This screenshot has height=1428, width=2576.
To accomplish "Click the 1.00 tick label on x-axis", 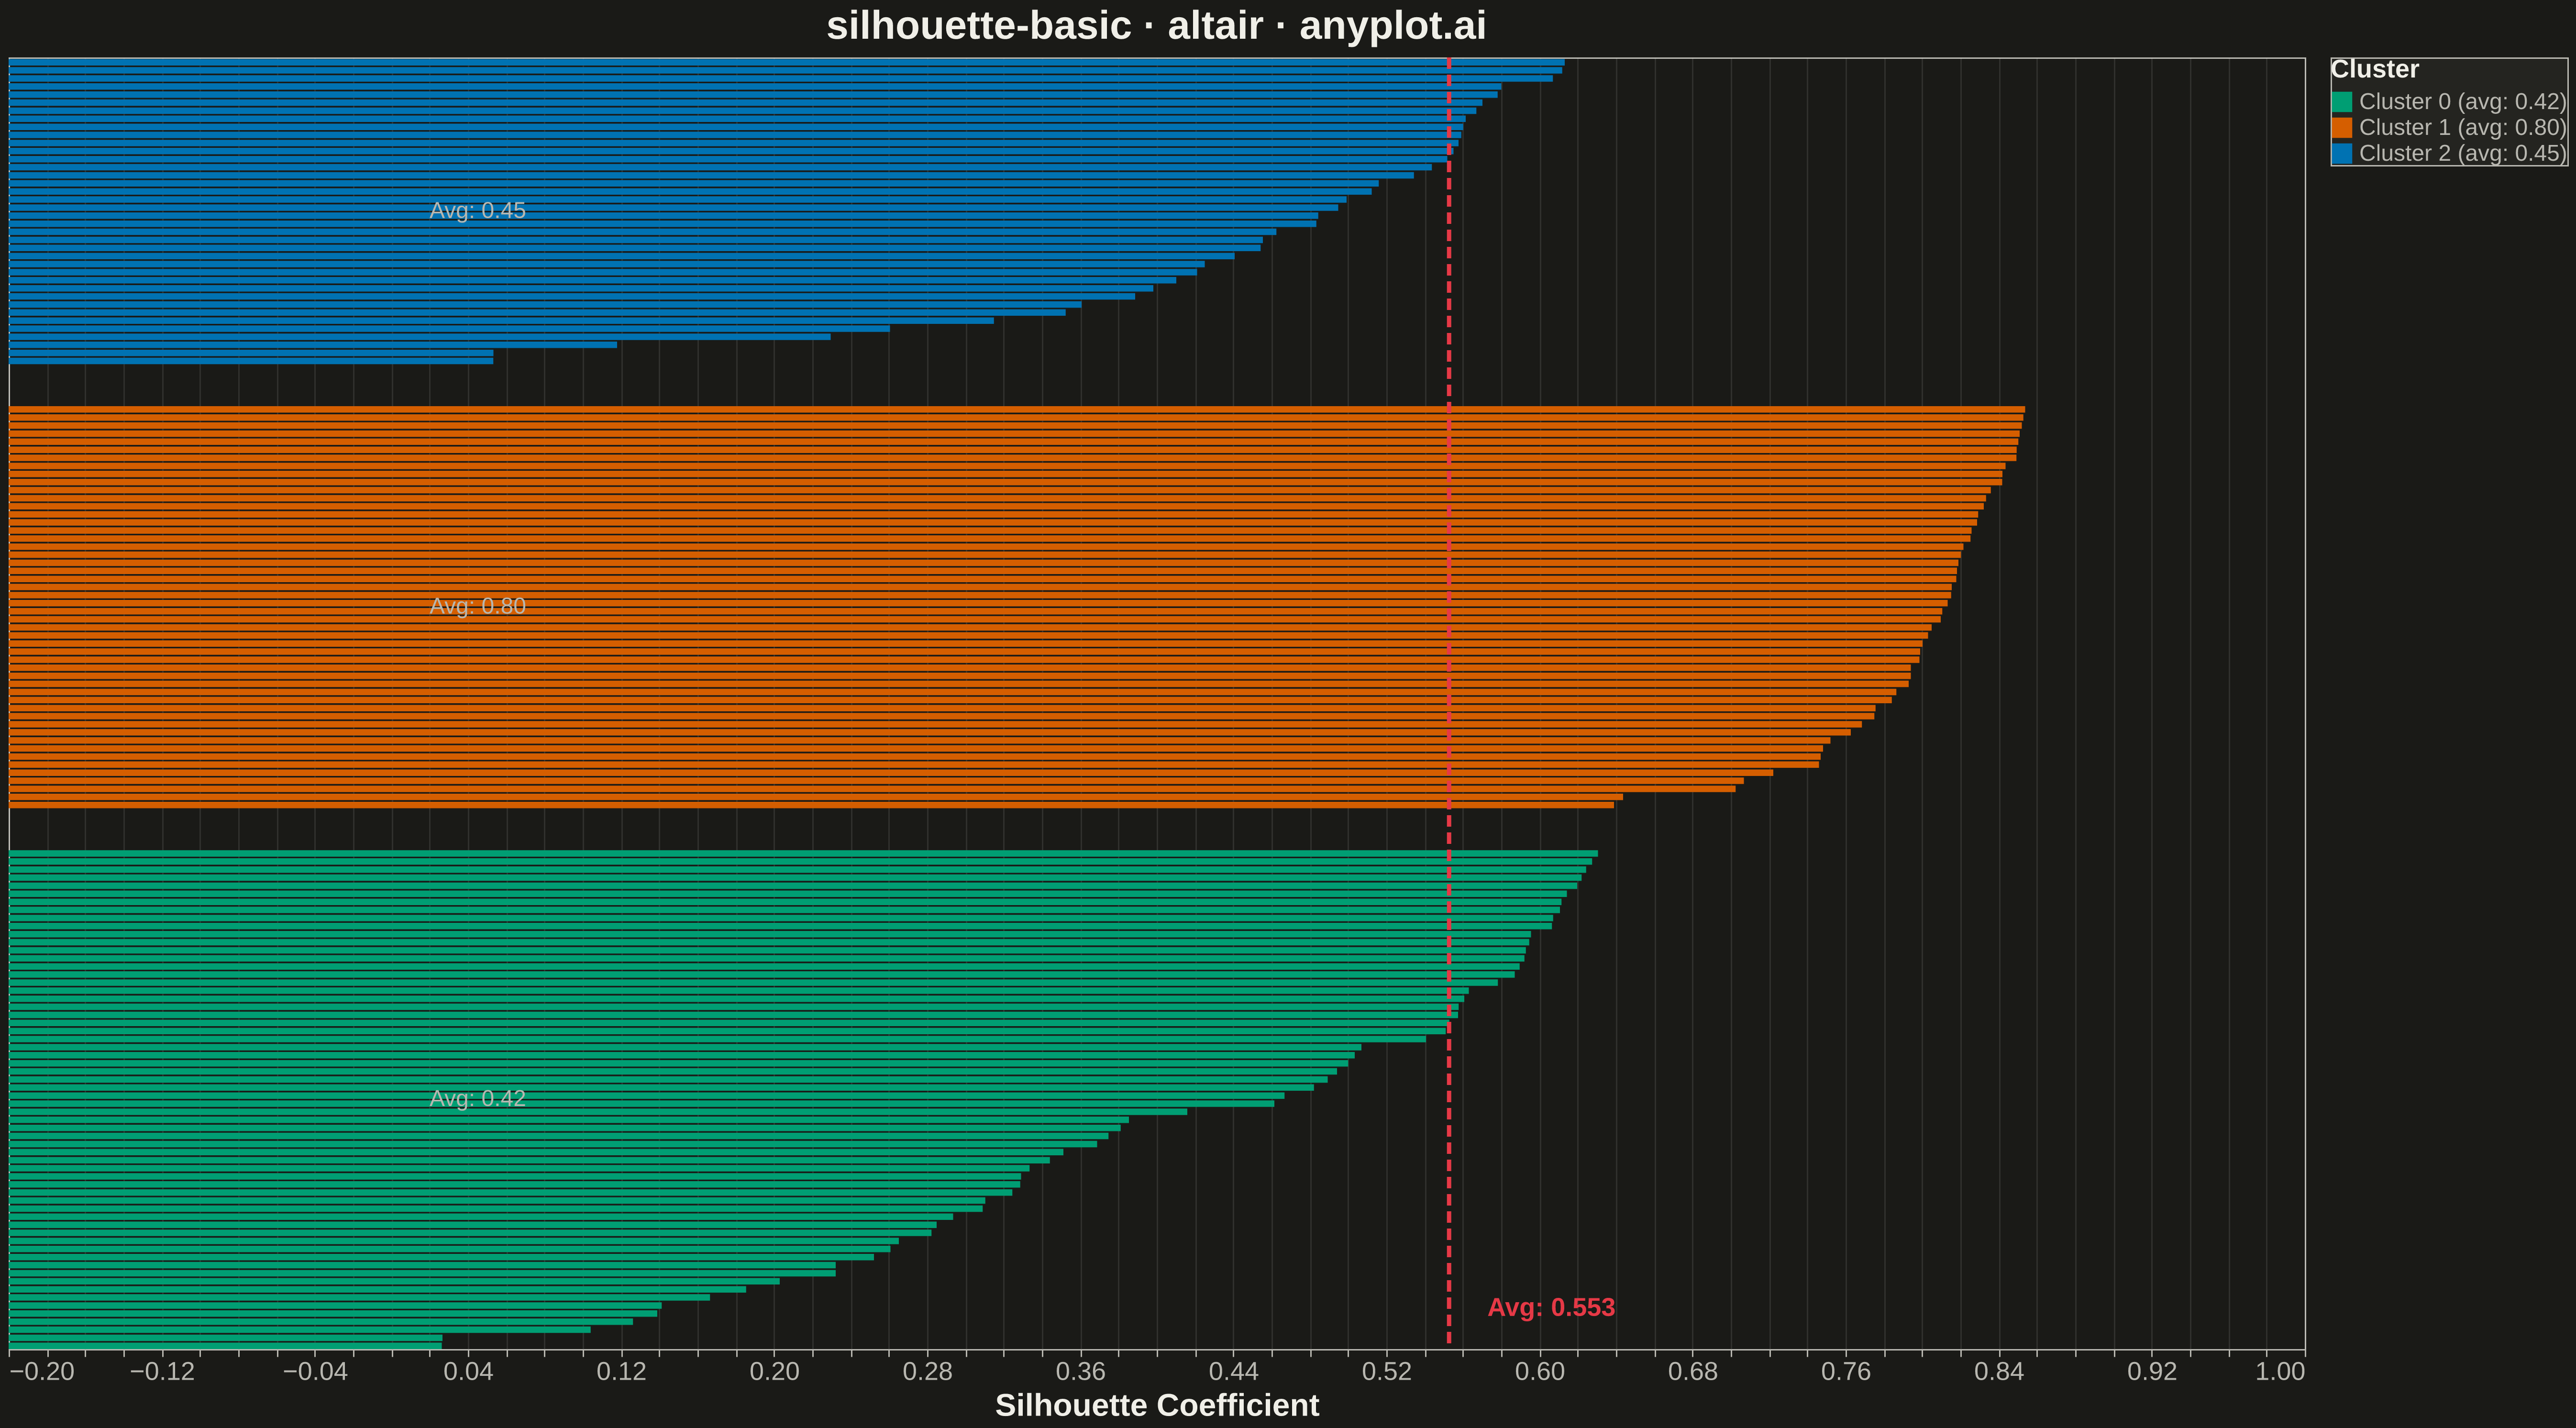I will pyautogui.click(x=2280, y=1371).
